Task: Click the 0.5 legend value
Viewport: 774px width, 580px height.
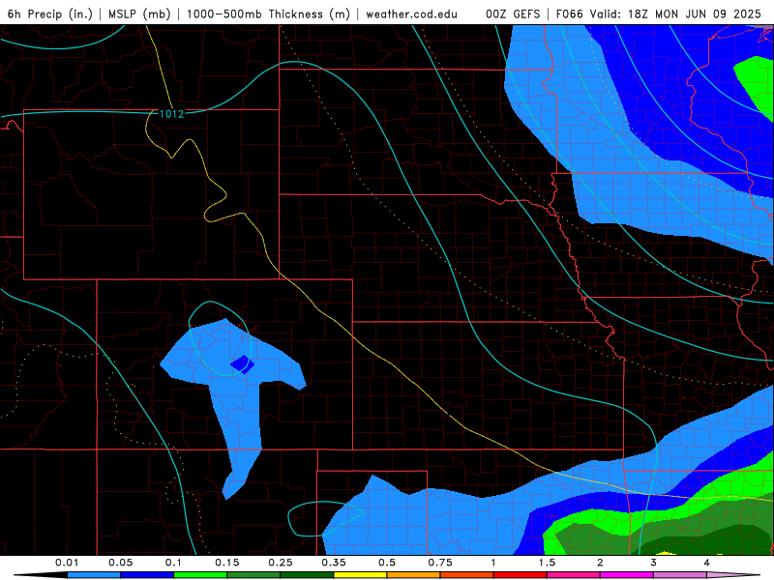Action: coord(387,563)
